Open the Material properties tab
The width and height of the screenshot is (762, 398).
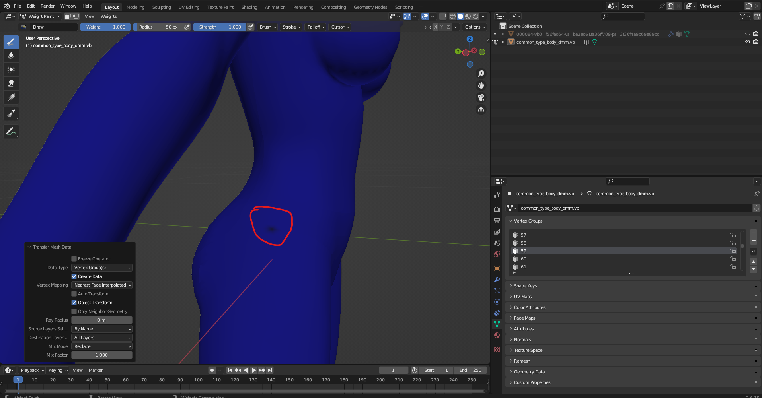497,335
